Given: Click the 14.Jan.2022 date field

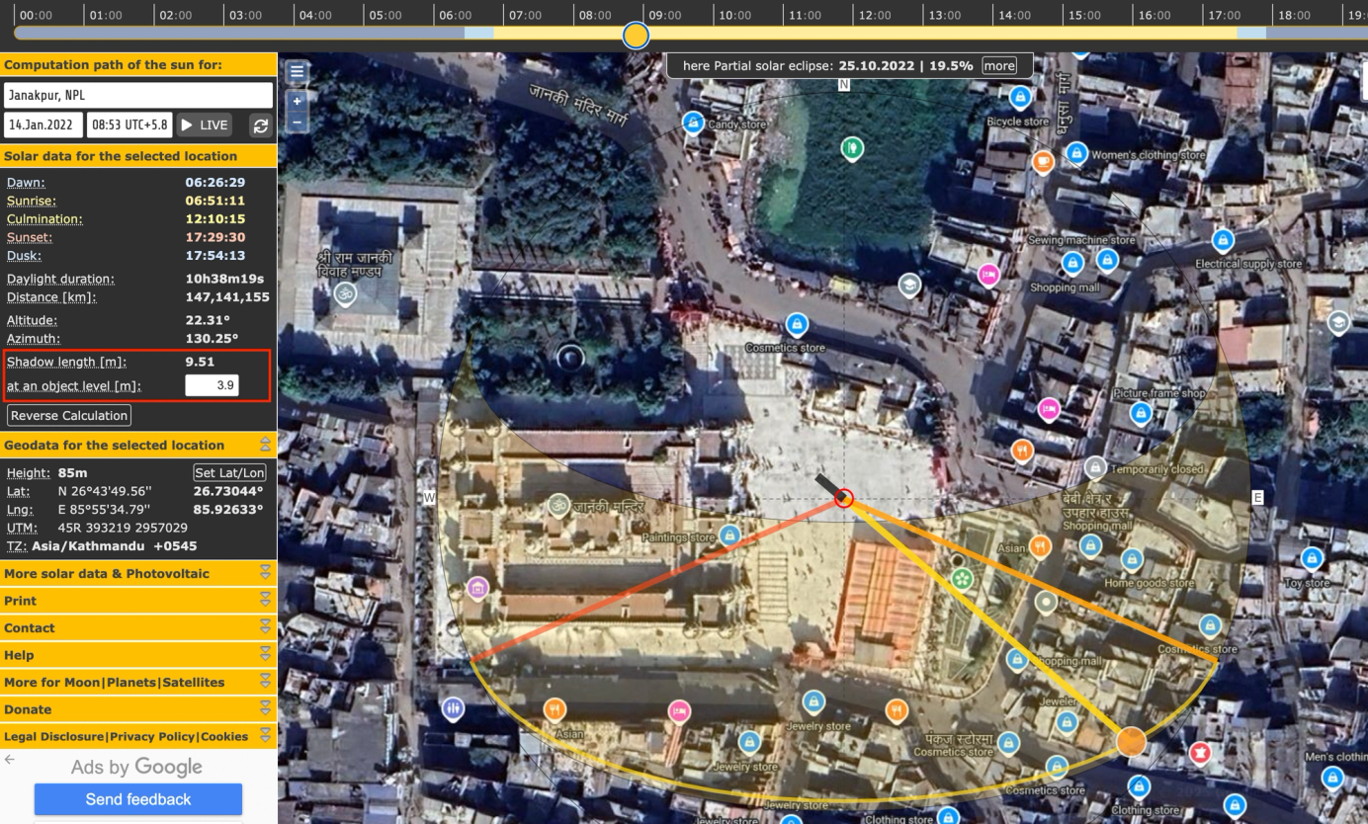Looking at the screenshot, I should (x=43, y=125).
